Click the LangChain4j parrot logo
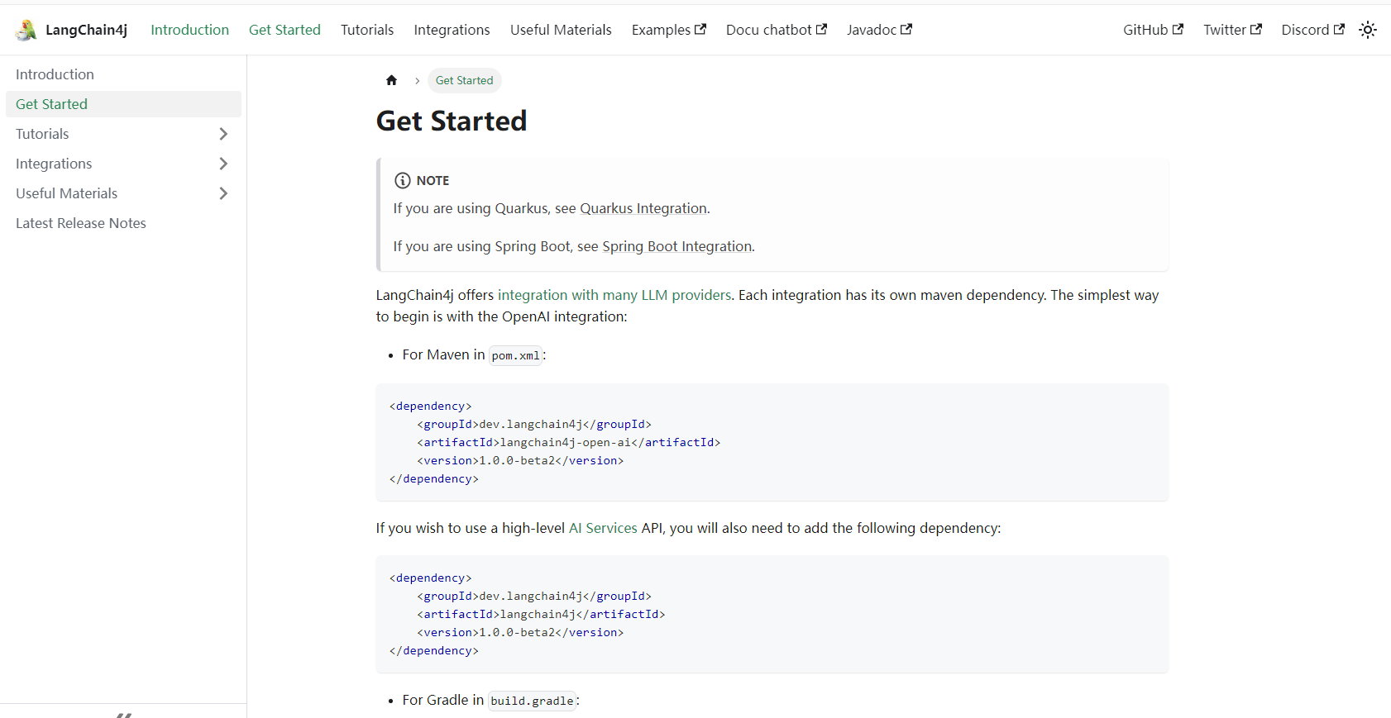1391x718 pixels. pyautogui.click(x=26, y=30)
